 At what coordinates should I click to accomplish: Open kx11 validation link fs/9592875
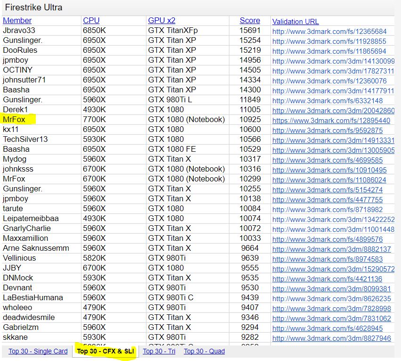pos(327,131)
